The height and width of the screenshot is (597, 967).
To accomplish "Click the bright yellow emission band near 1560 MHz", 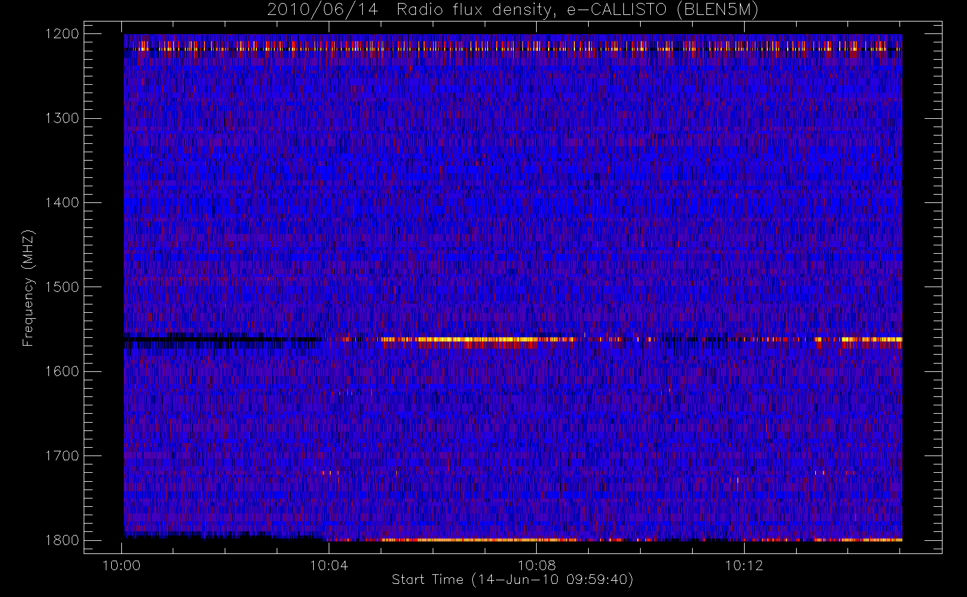I will click(478, 340).
